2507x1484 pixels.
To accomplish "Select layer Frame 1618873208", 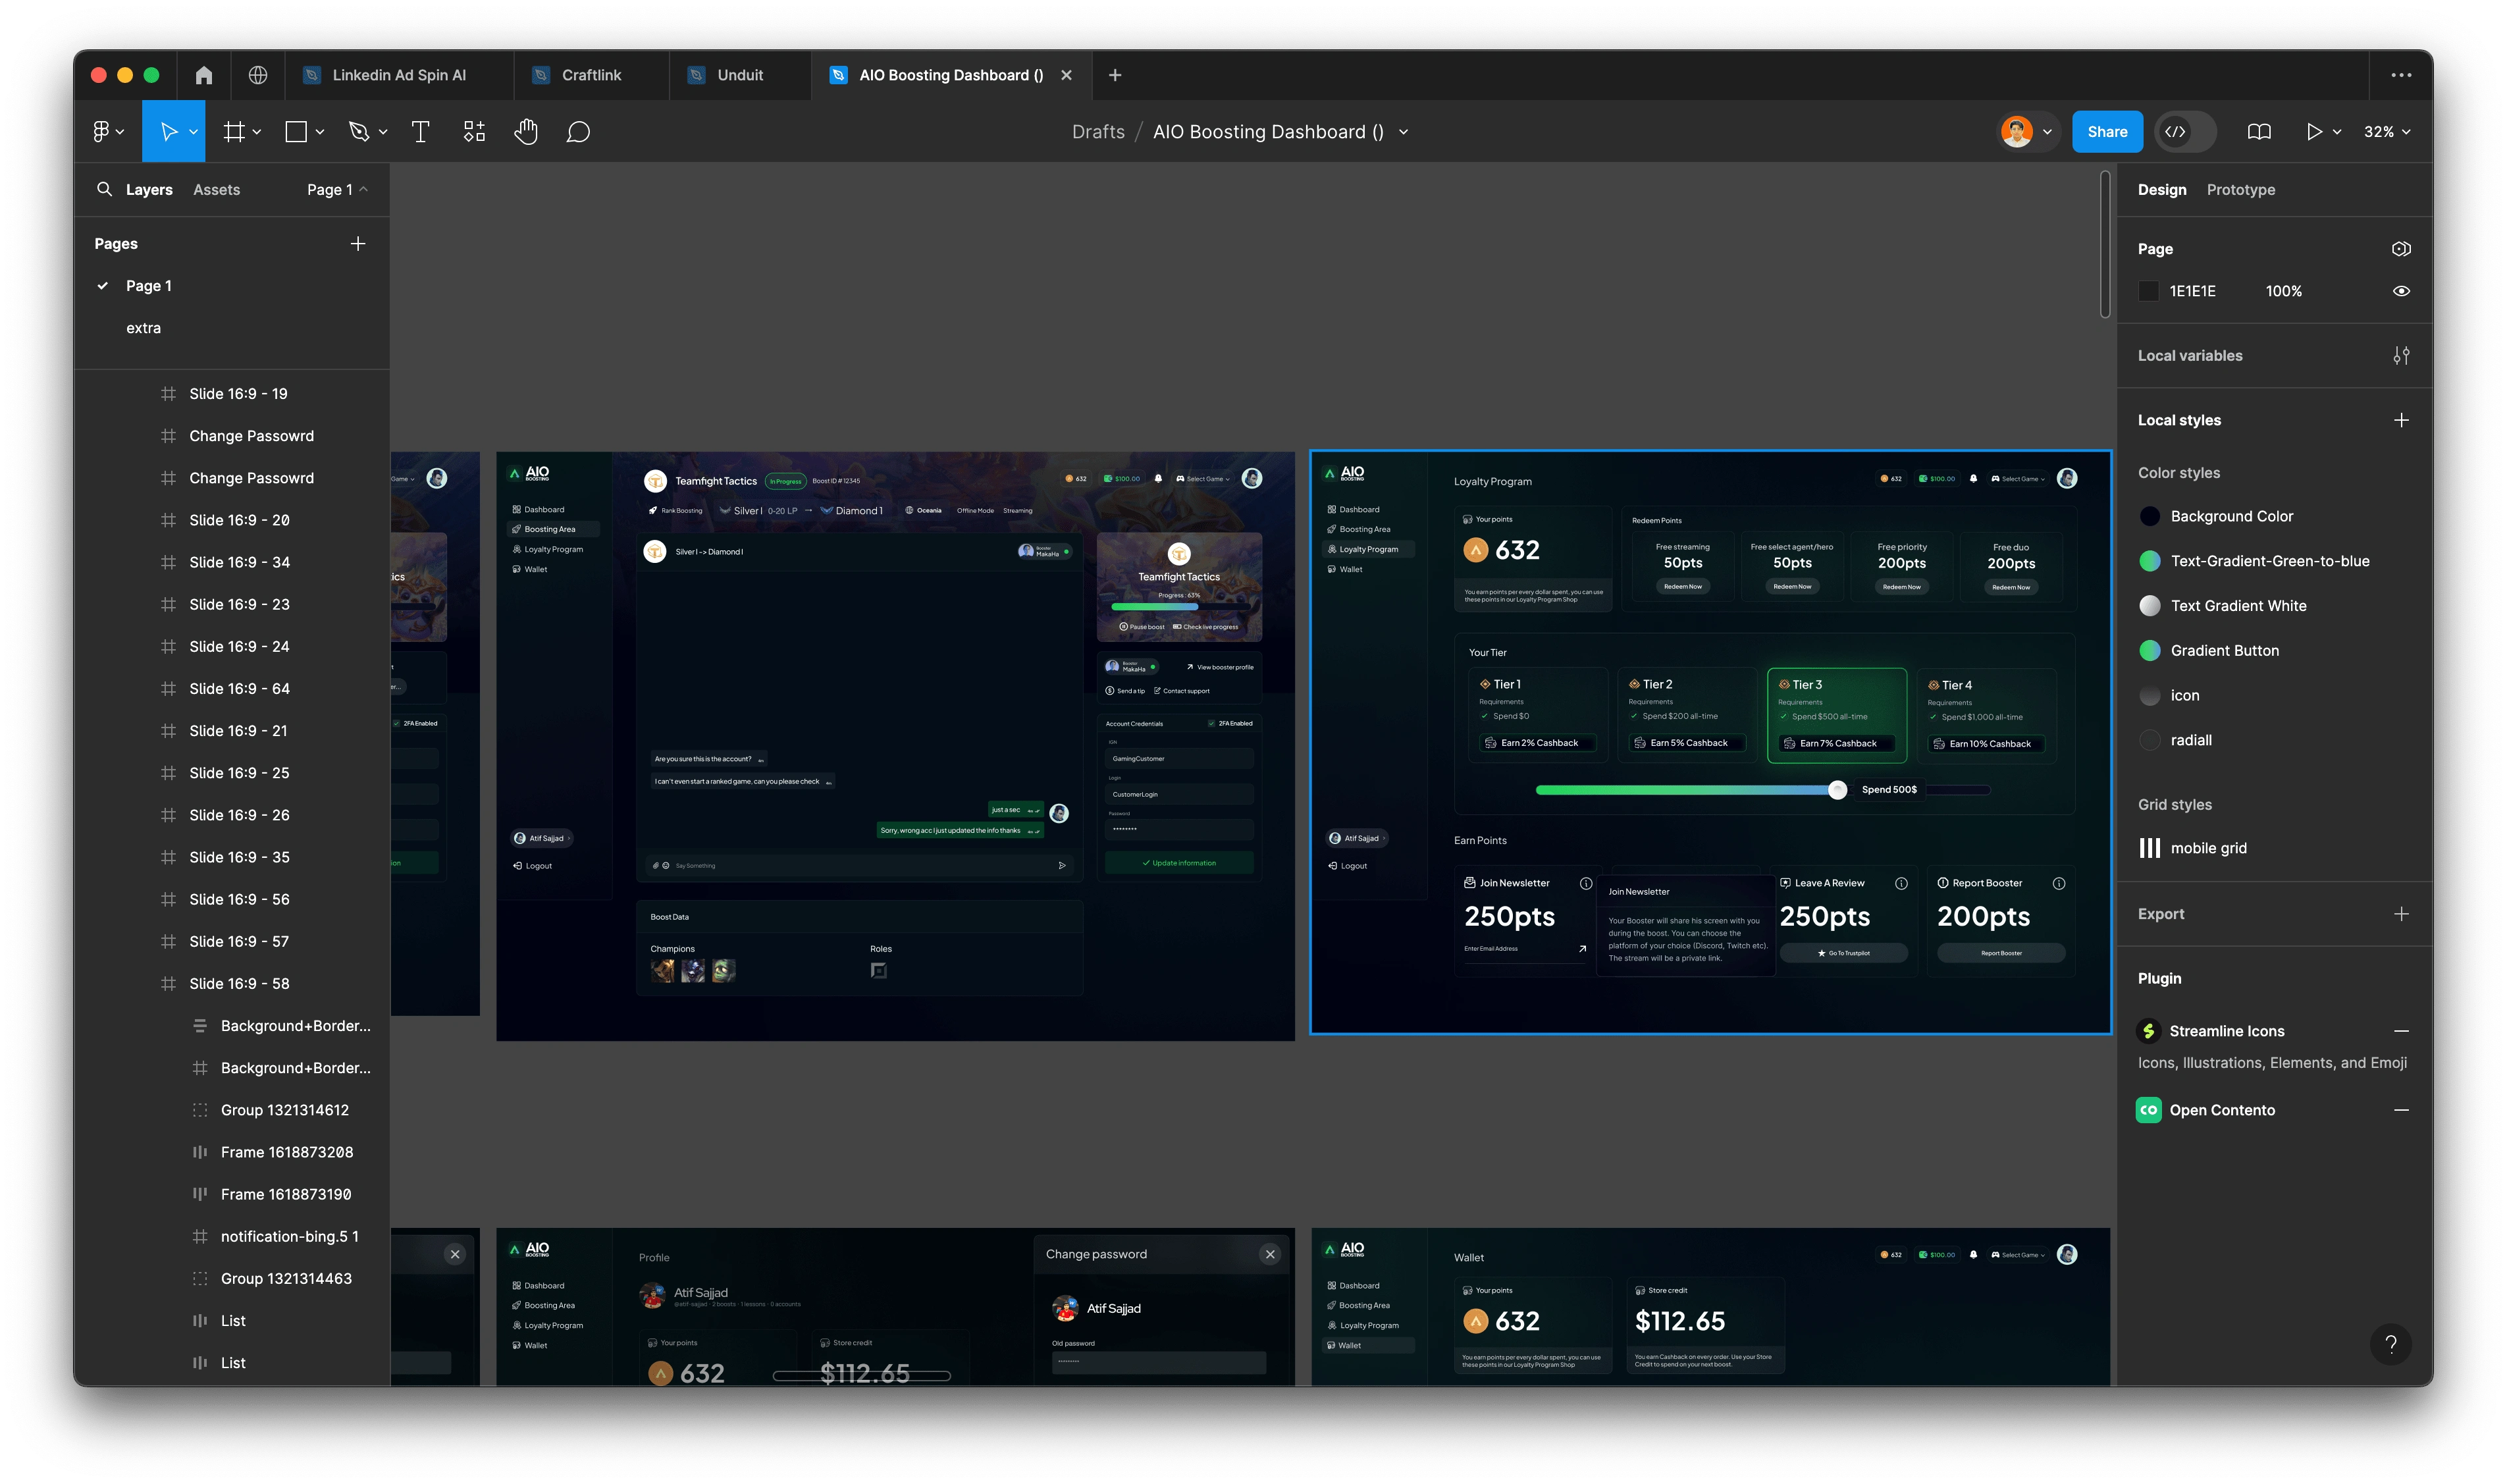I will pos(286,1153).
